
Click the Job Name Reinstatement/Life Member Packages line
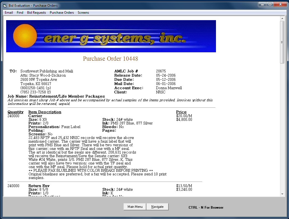coord(56,96)
